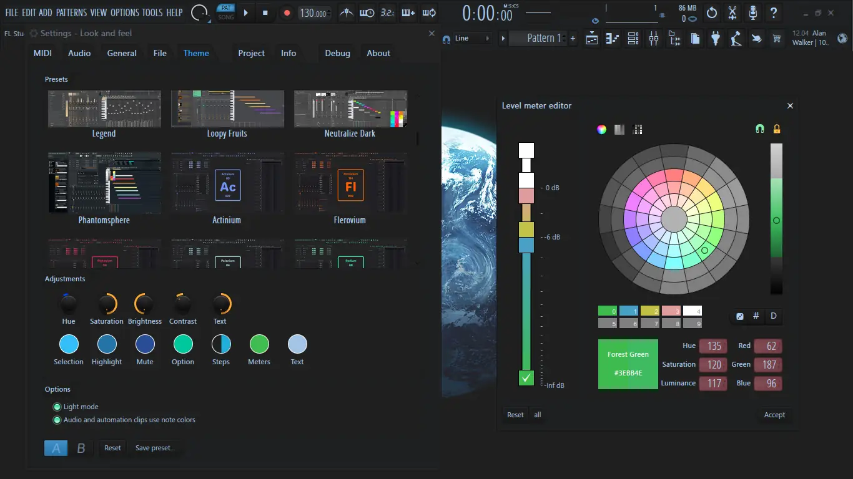The width and height of the screenshot is (853, 479).
Task: Click Accept in Level meter editor
Action: click(x=774, y=415)
